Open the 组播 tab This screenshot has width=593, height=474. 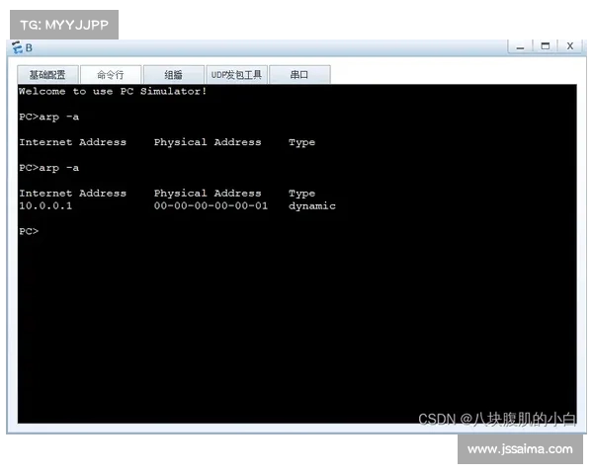[x=174, y=74]
